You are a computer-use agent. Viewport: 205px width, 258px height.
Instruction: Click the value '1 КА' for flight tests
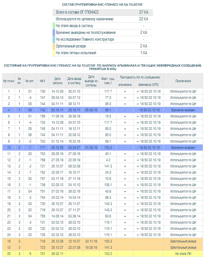tap(144, 53)
